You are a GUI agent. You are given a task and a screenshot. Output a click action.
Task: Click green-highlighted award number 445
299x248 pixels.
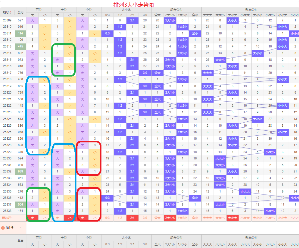pyautogui.click(x=20, y=46)
